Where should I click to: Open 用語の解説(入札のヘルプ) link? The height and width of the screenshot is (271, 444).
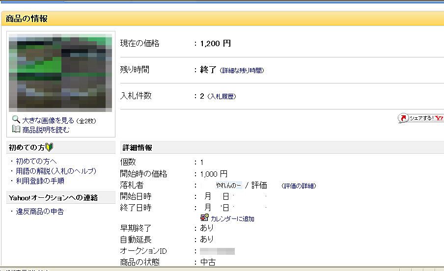pos(56,171)
